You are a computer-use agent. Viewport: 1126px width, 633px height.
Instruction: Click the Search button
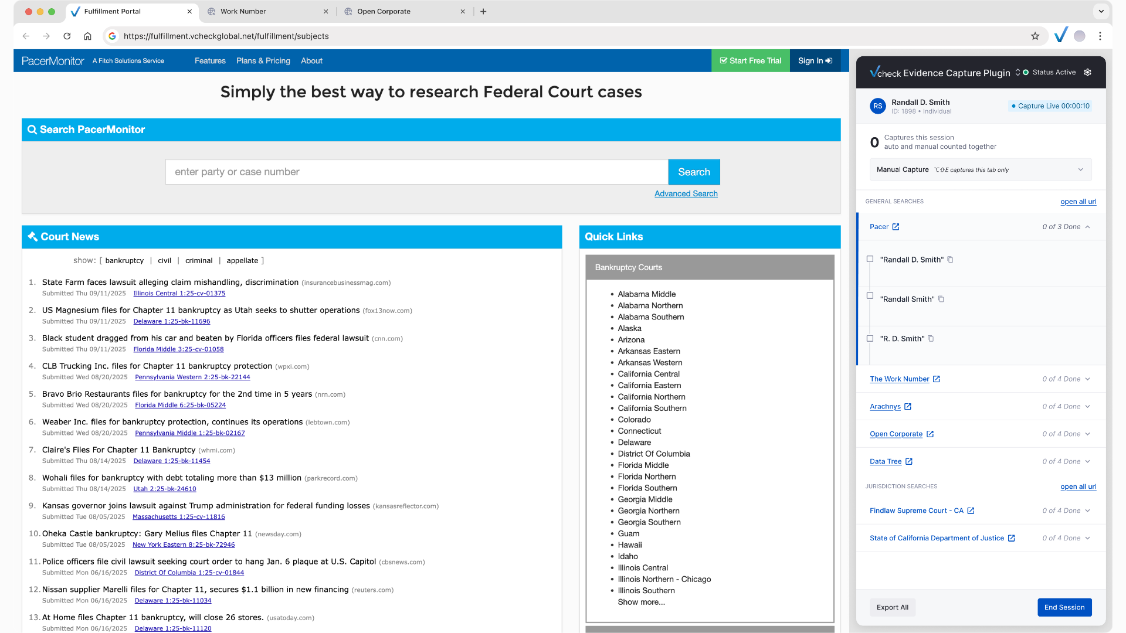694,172
